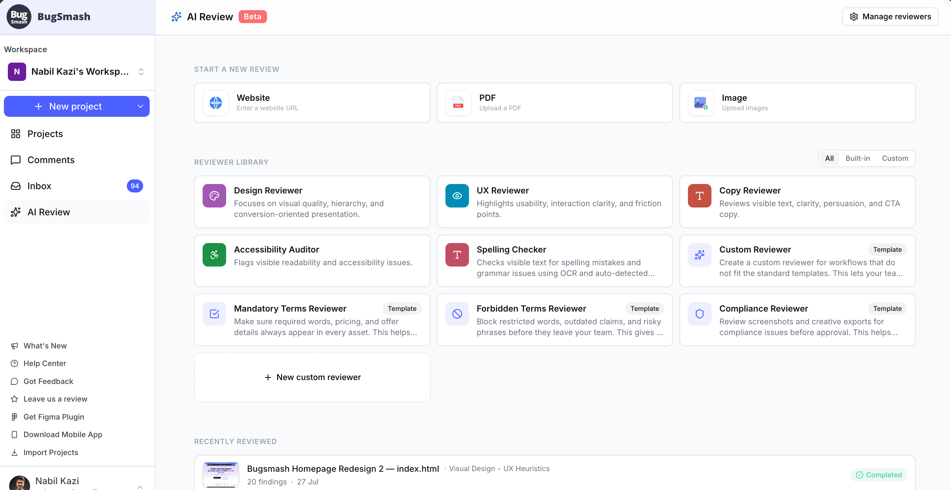Open Comments in the sidebar
This screenshot has width=951, height=490.
[77, 160]
